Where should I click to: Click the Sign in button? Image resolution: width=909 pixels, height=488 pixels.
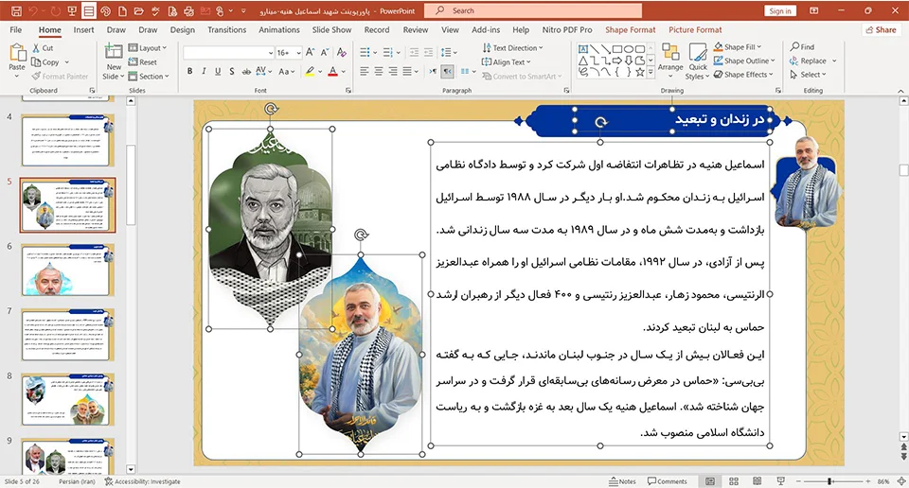click(780, 11)
